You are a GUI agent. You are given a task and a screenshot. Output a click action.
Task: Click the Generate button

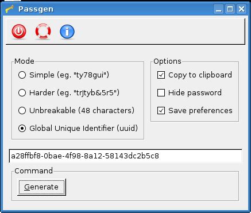(x=41, y=187)
